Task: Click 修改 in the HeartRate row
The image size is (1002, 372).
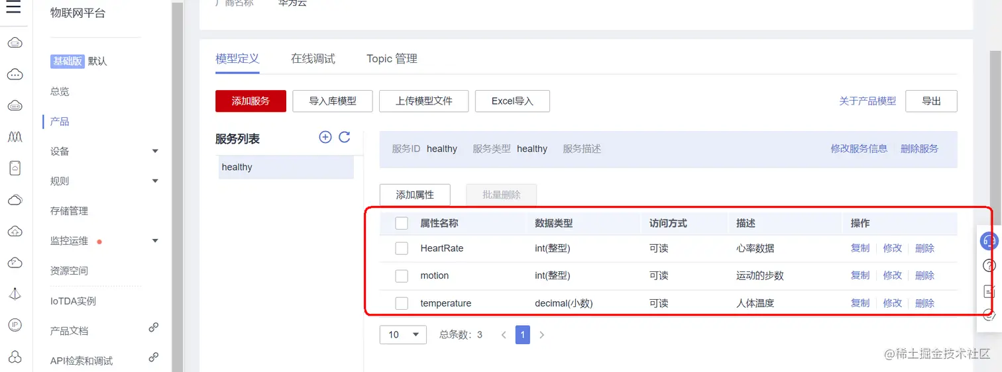Action: [x=893, y=248]
